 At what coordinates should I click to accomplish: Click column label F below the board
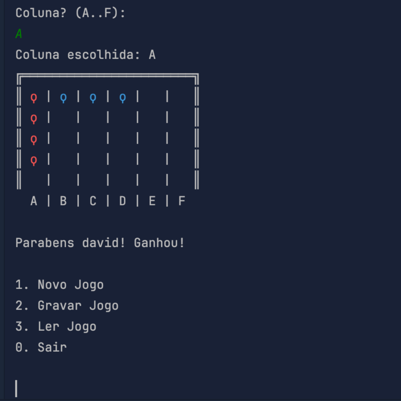(182, 201)
